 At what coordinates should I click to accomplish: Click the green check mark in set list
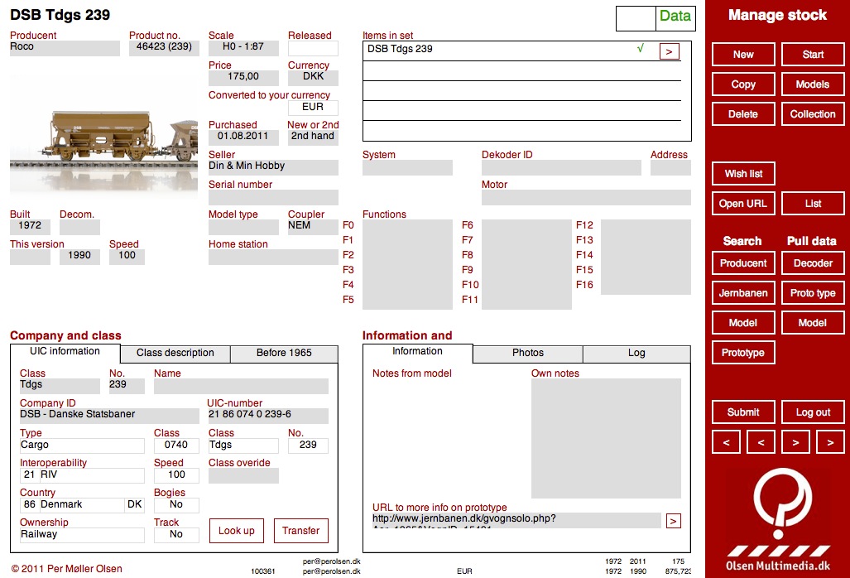pos(641,48)
